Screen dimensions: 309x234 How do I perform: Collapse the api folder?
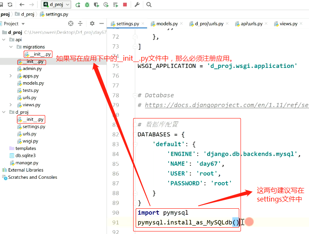coord(3,40)
